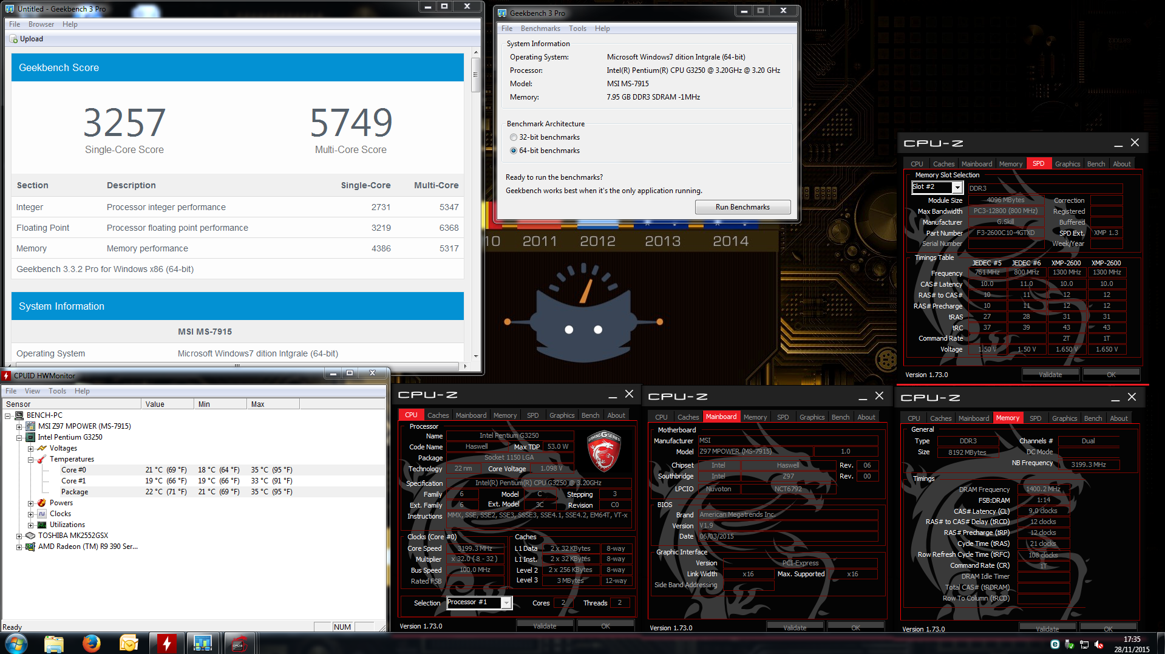Viewport: 1165px width, 654px height.
Task: Open the Benchmarks menu in Geekbench dialog
Action: pyautogui.click(x=540, y=29)
